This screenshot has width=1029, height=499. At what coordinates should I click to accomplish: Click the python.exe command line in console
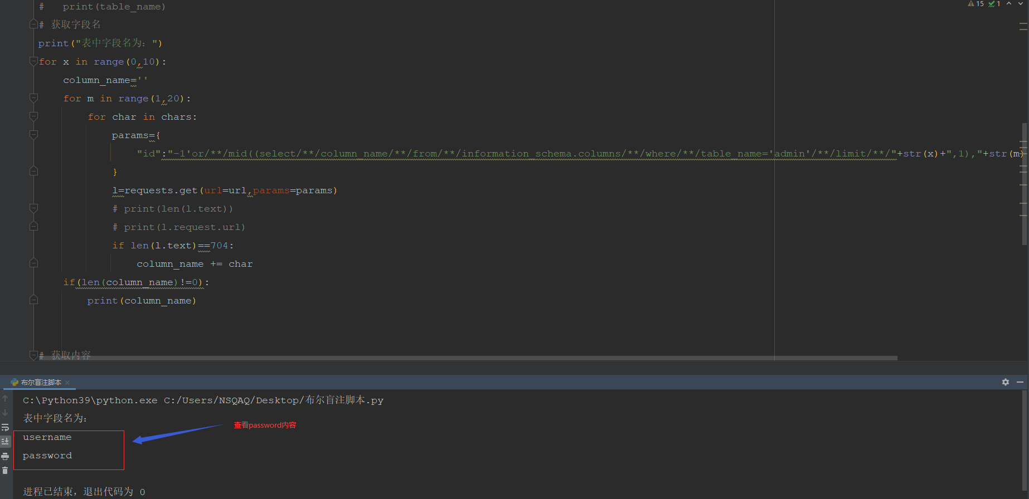203,400
